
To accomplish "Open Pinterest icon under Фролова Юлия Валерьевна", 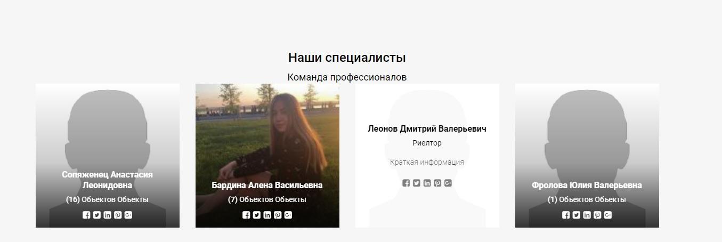I will (x=597, y=215).
